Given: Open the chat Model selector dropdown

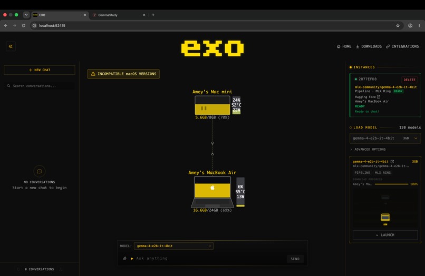Looking at the screenshot, I should [x=173, y=246].
